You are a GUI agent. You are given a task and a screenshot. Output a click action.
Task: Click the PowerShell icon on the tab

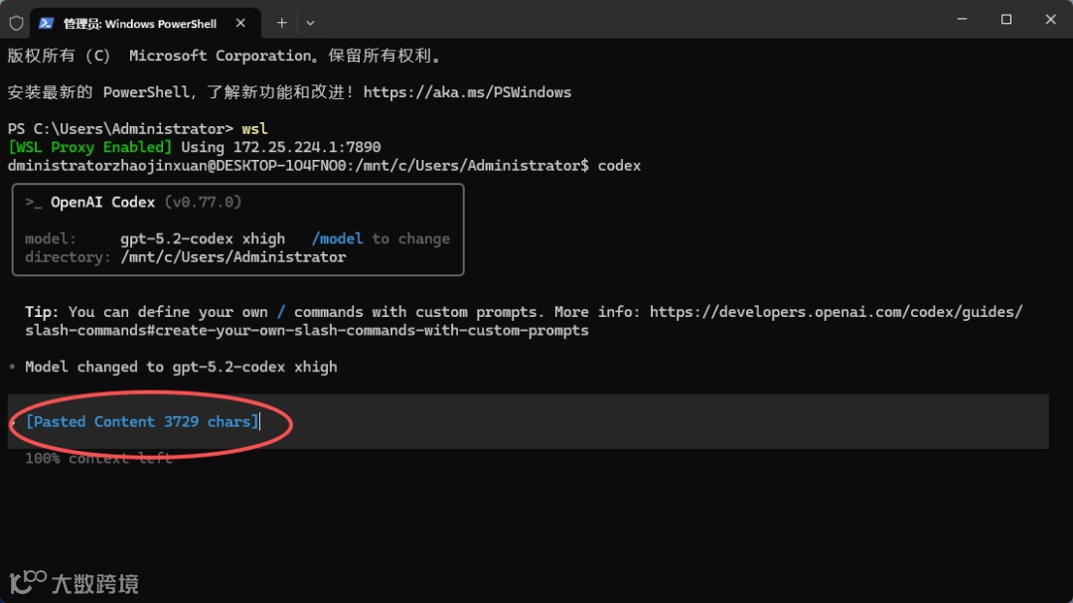46,23
